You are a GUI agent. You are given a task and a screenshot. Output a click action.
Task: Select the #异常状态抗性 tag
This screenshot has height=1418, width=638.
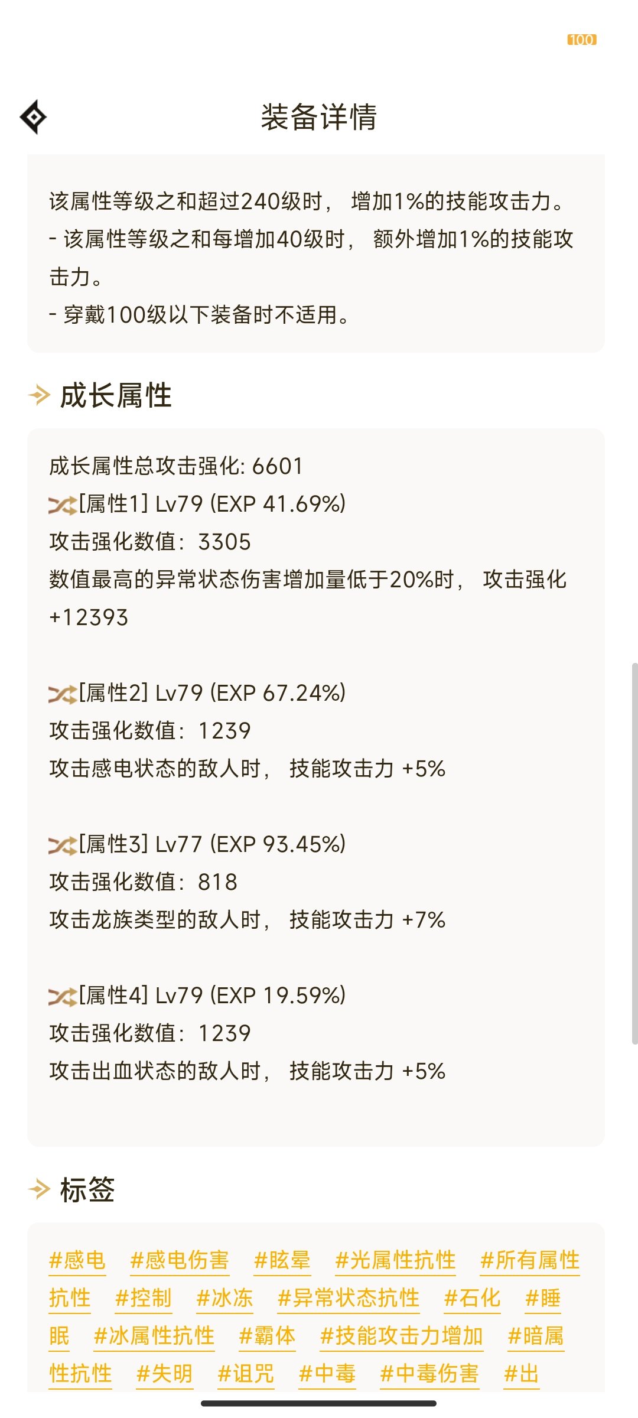pyautogui.click(x=349, y=1298)
